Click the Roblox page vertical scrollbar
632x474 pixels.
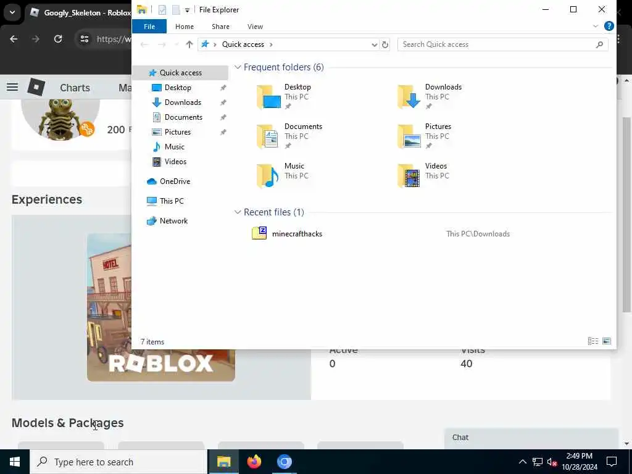point(627,214)
